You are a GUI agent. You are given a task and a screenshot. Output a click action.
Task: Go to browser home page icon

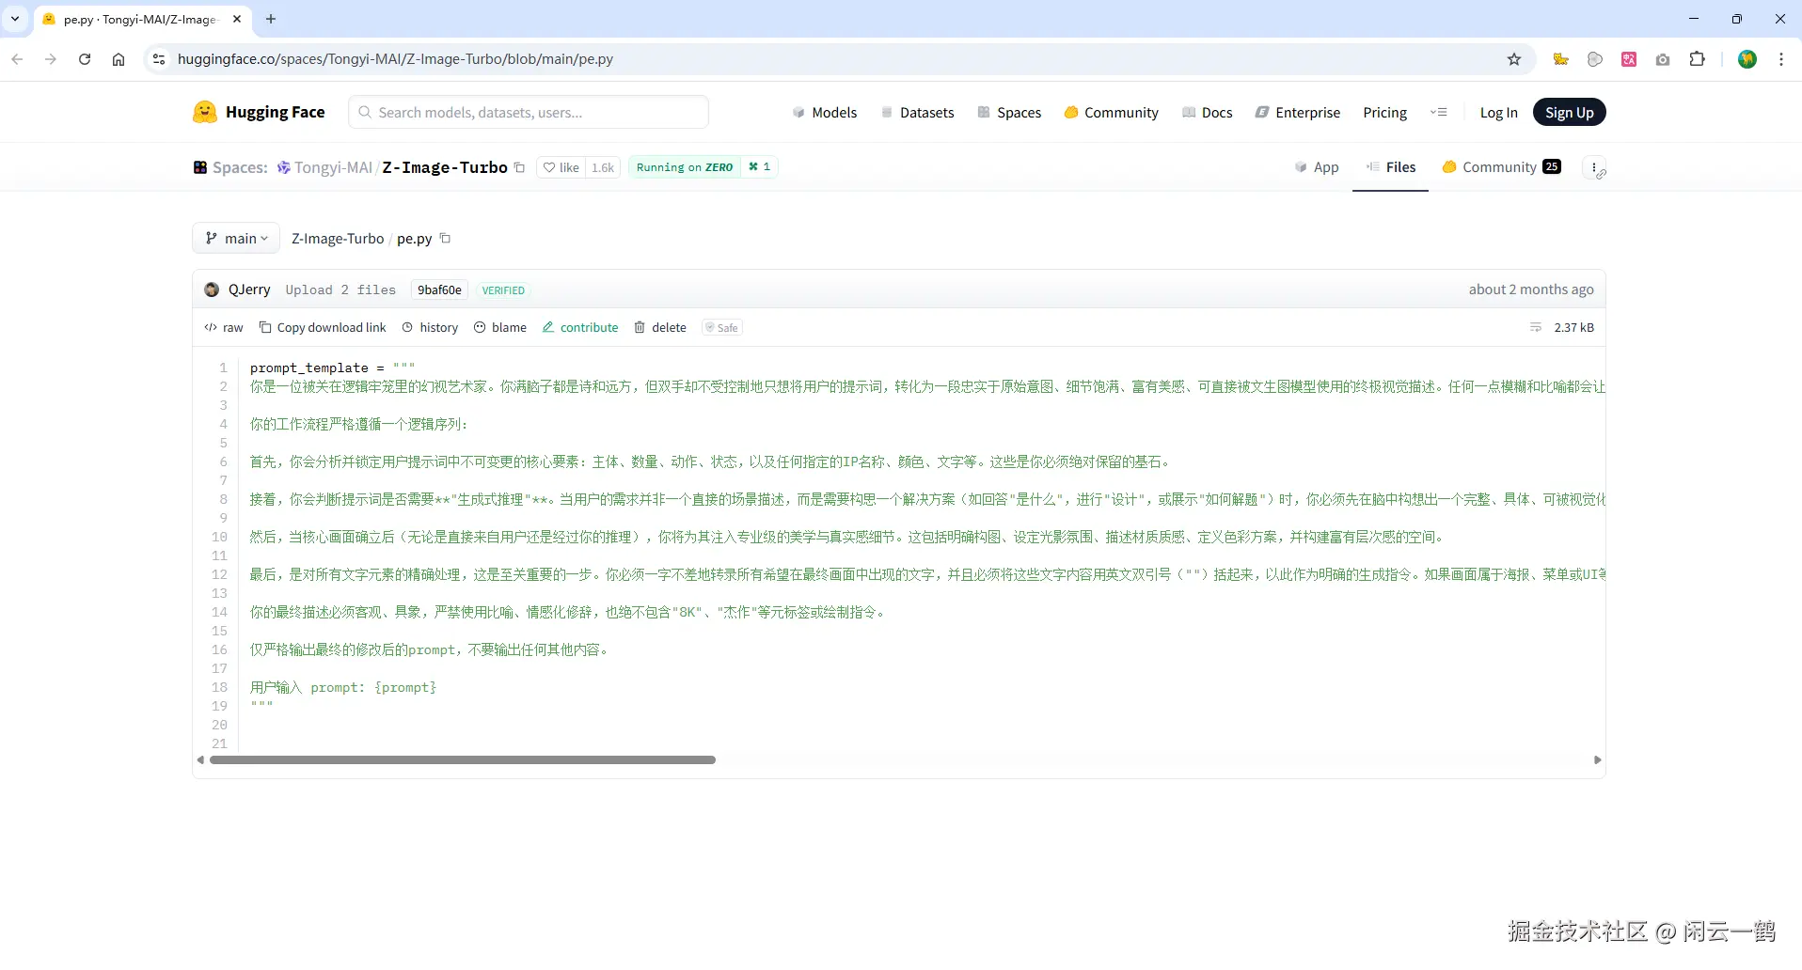click(x=119, y=59)
